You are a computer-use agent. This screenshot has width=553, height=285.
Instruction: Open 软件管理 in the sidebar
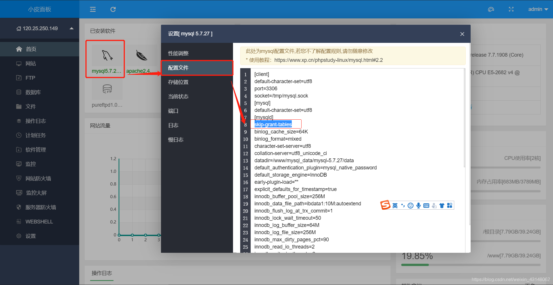pyautogui.click(x=39, y=150)
